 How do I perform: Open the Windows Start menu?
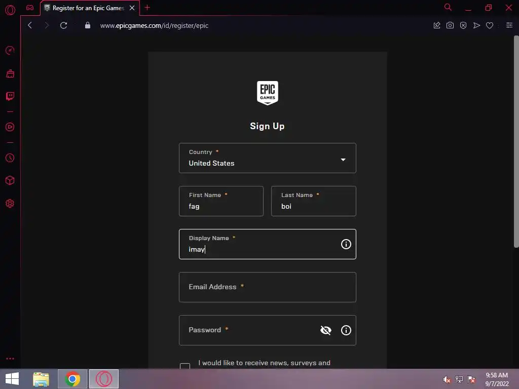tap(12, 379)
